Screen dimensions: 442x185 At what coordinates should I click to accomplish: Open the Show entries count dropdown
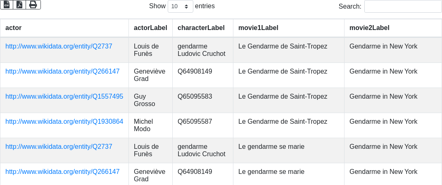181,6
